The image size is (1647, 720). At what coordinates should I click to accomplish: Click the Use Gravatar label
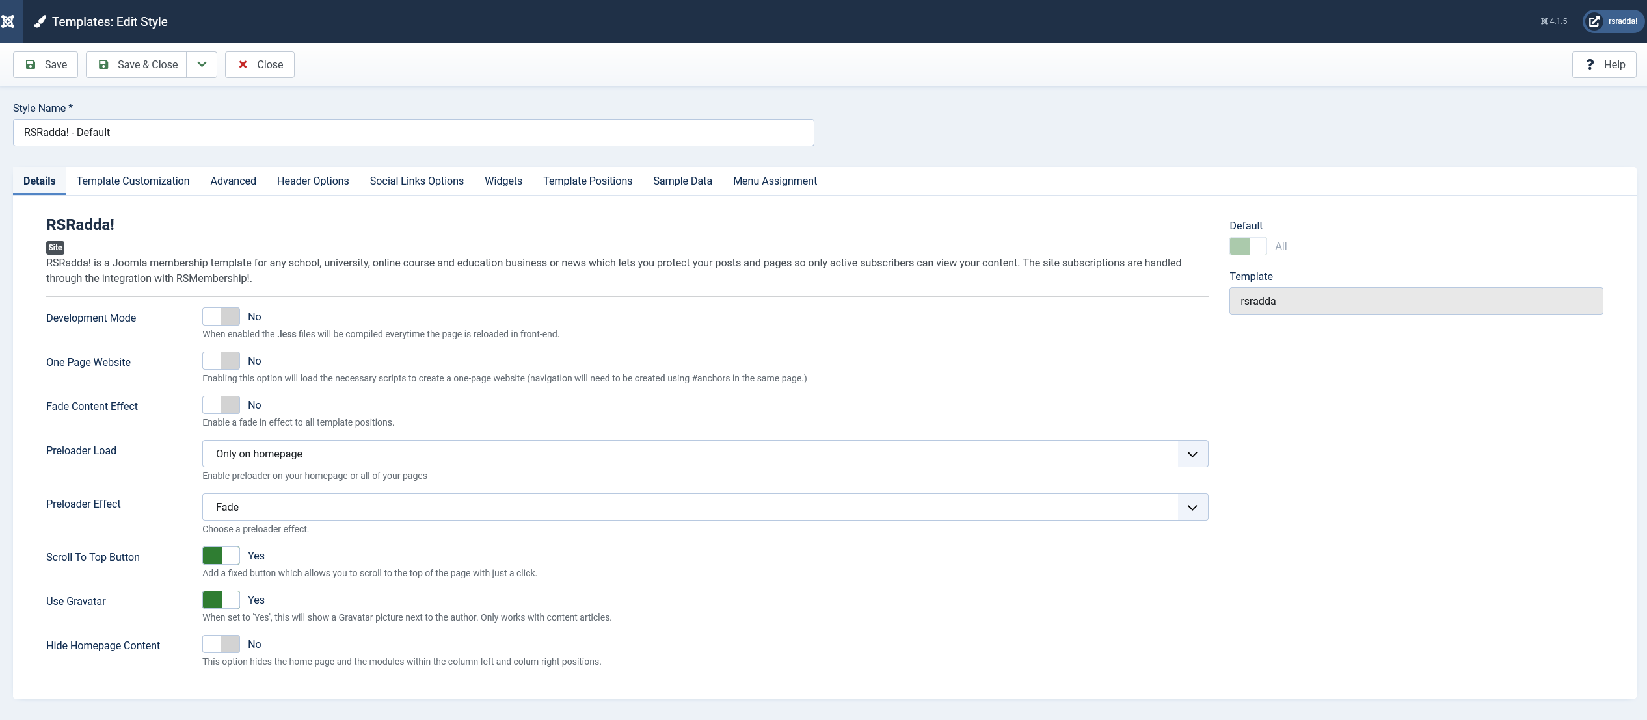click(76, 601)
